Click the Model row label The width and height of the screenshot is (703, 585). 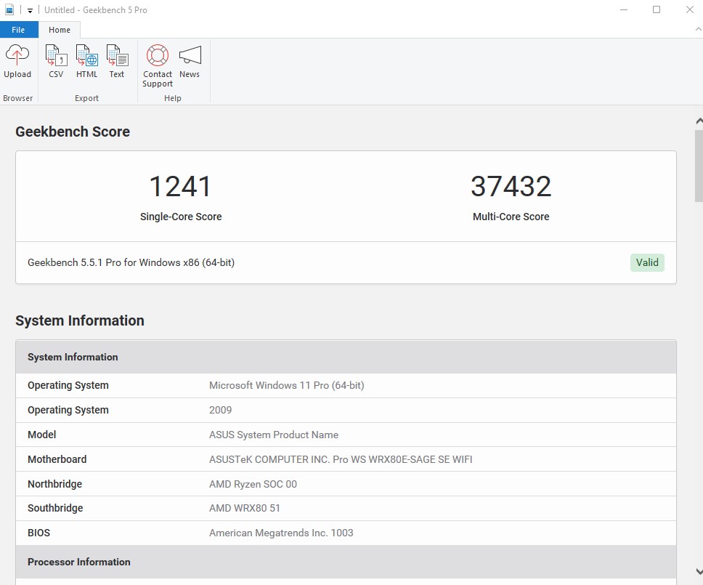pyautogui.click(x=41, y=435)
